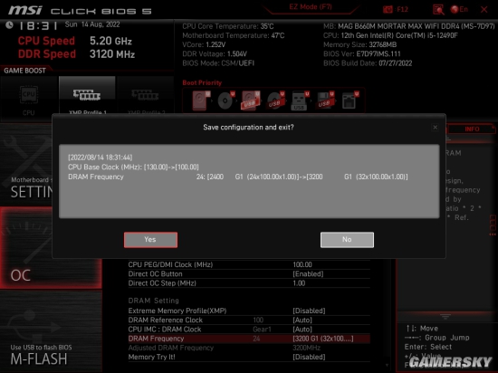Image resolution: width=498 pixels, height=373 pixels.
Task: Open Memory Try It! Disabled option
Action: tap(309, 357)
